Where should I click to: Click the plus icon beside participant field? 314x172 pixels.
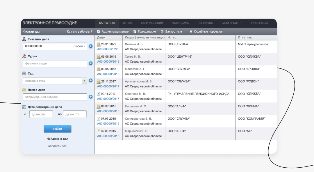pyautogui.click(x=91, y=46)
